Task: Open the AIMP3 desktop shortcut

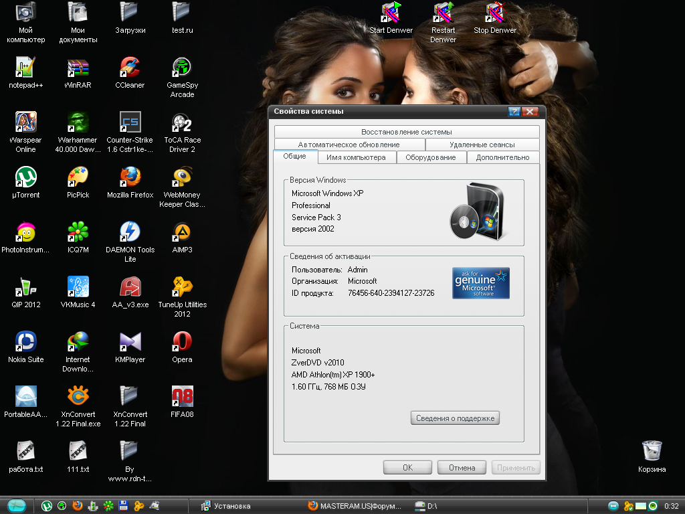Action: pos(182,238)
